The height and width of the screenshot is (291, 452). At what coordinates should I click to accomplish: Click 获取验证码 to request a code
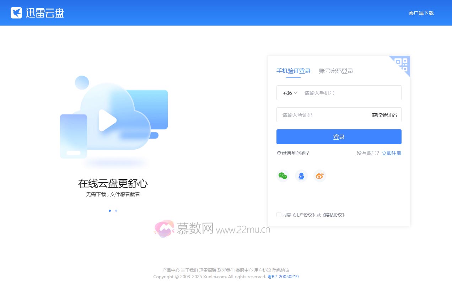tap(383, 115)
